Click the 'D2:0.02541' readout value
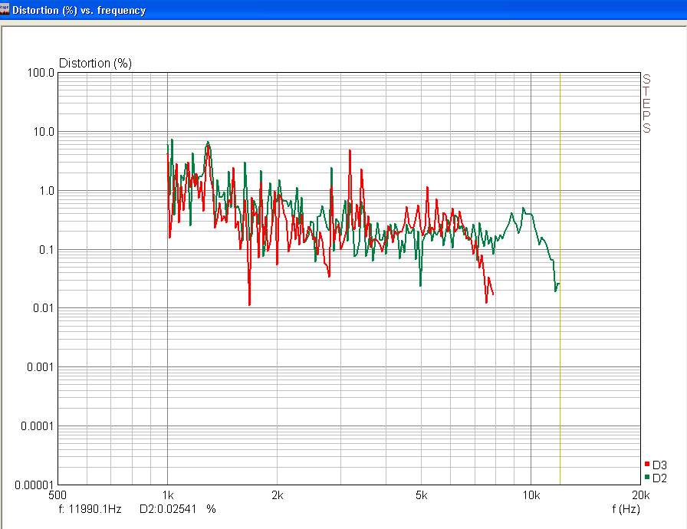 point(168,509)
